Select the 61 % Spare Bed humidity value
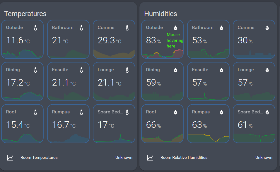 [245, 125]
